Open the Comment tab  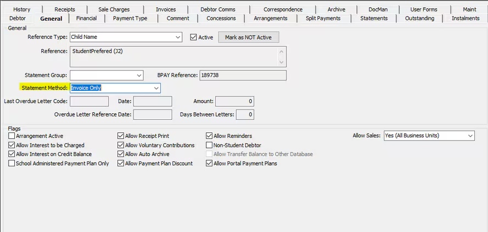tap(178, 18)
